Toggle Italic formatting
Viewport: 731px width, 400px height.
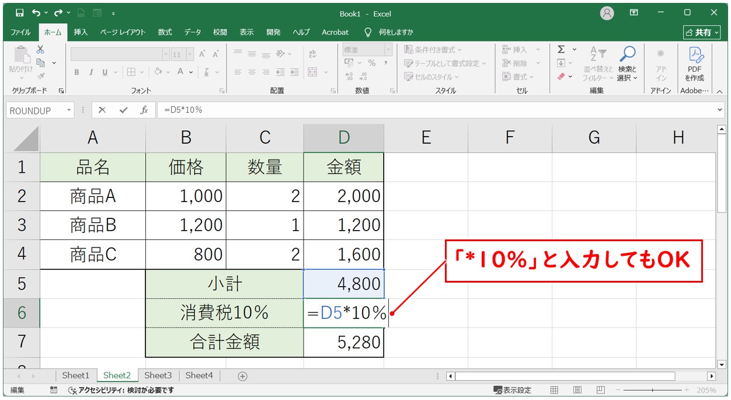(91, 72)
